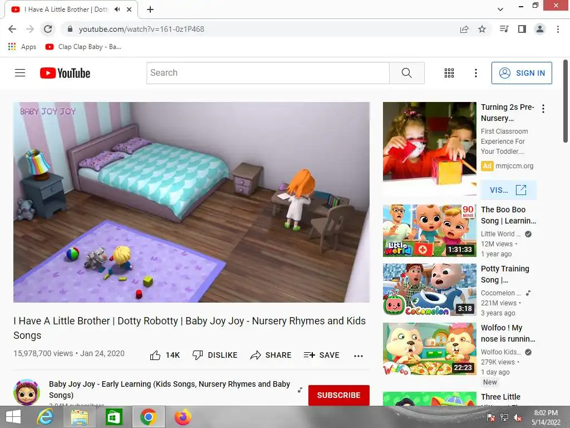Image resolution: width=570 pixels, height=428 pixels.
Task: Toggle Chrome side panel icon
Action: [522, 29]
